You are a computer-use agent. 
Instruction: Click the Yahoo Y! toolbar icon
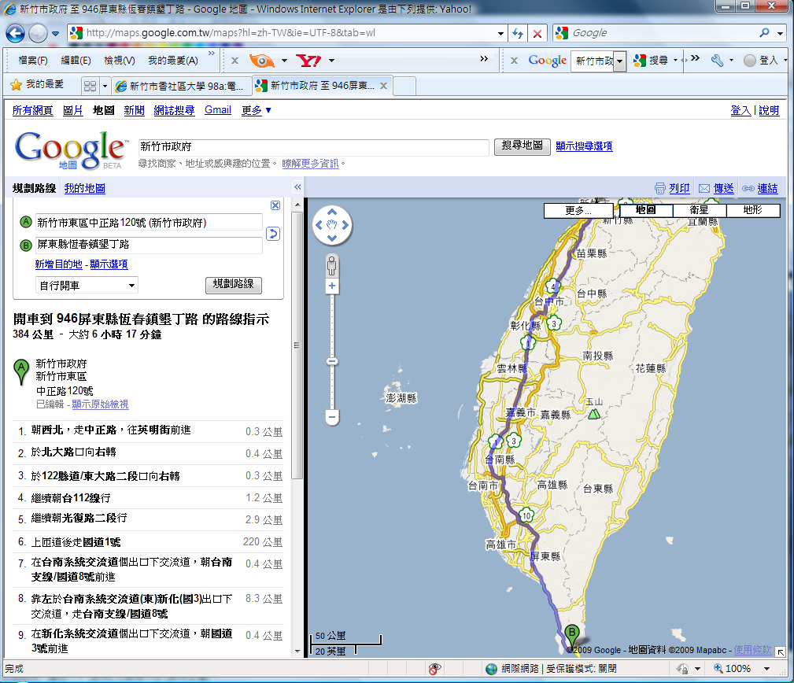tap(308, 61)
